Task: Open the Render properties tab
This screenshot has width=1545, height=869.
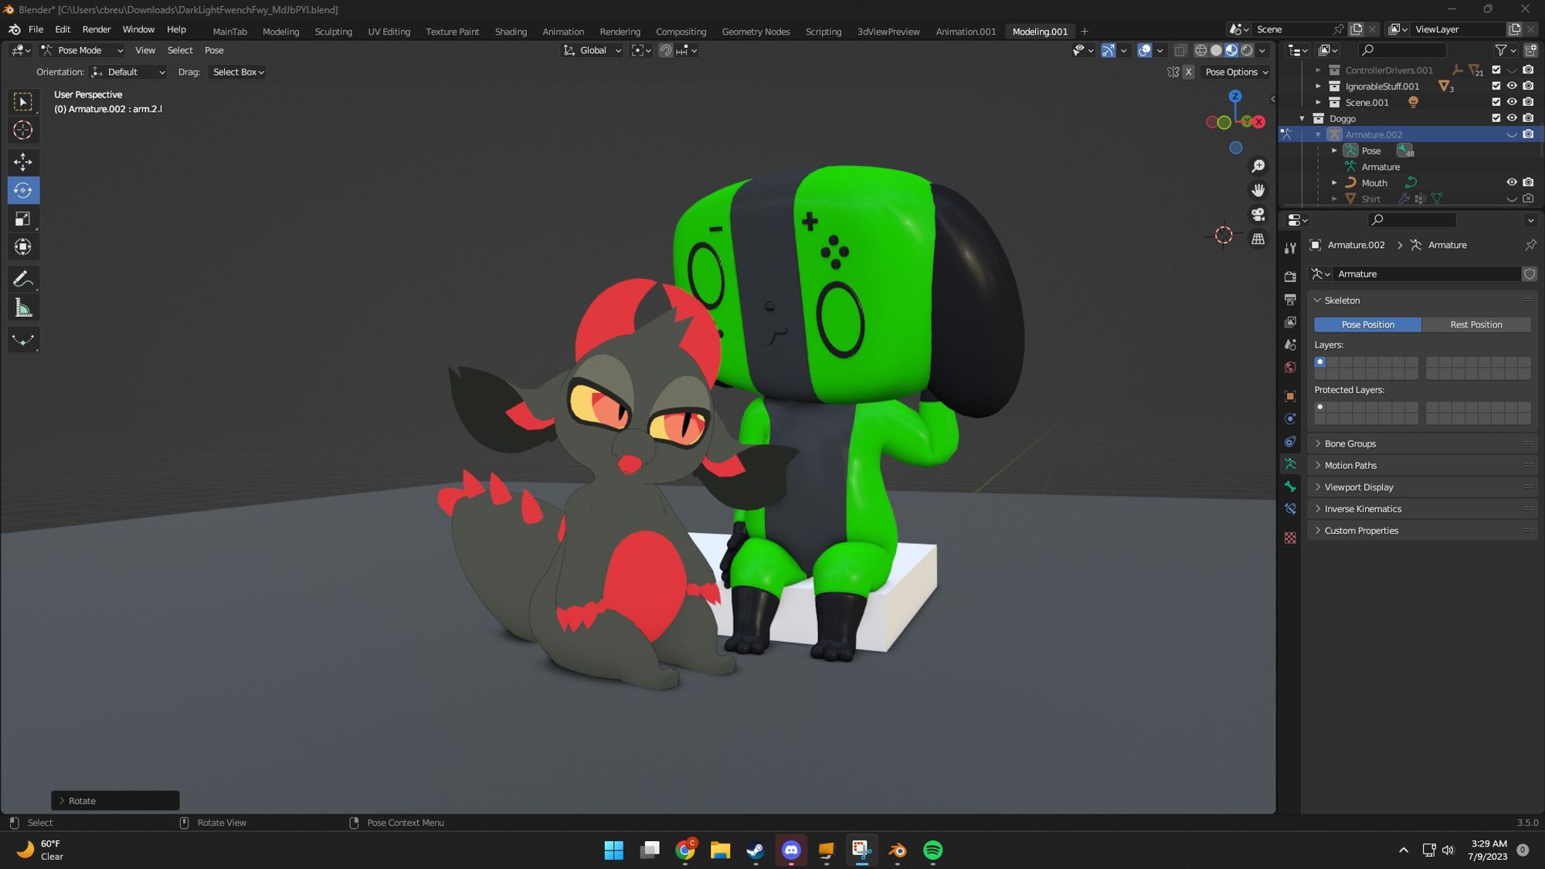Action: 1290,276
